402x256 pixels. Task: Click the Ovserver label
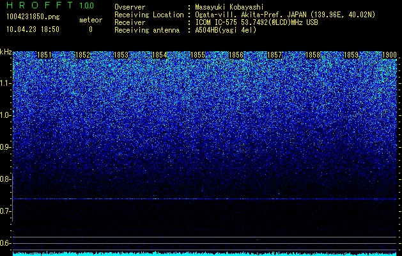pos(130,7)
